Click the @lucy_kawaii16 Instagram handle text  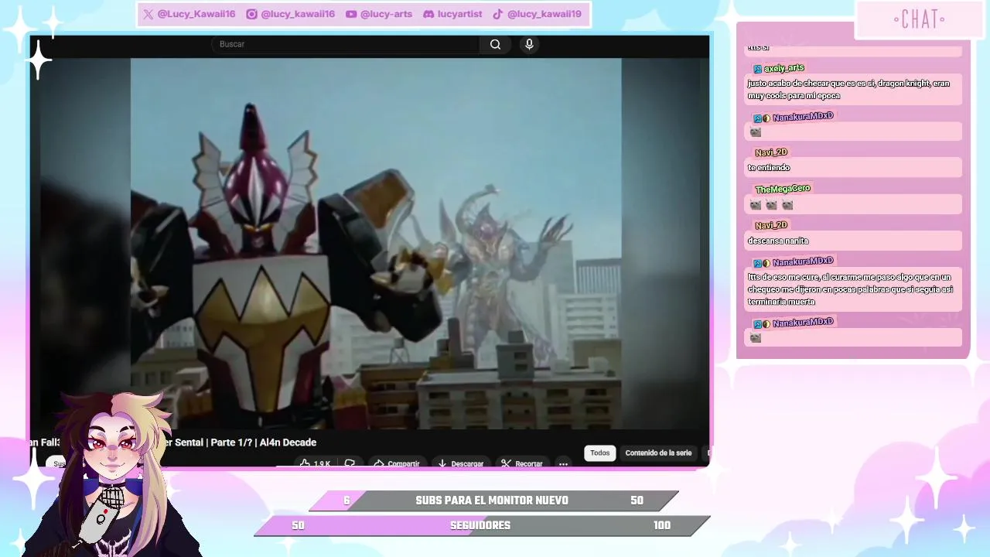pos(298,14)
